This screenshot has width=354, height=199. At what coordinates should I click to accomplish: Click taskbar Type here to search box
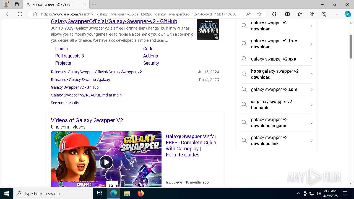(x=53, y=193)
